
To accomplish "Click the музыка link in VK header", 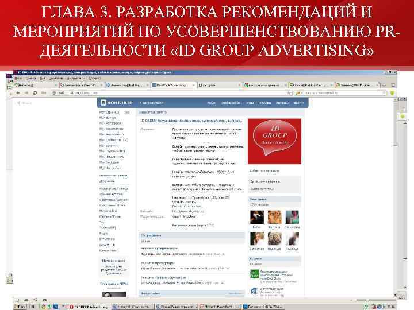I will click(x=265, y=103).
